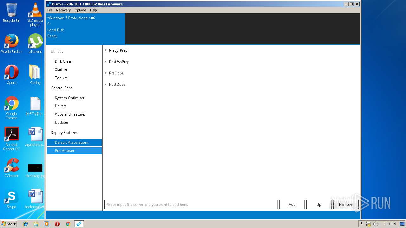Expand the PostSysPrep node
The width and height of the screenshot is (406, 228).
pyautogui.click(x=106, y=62)
